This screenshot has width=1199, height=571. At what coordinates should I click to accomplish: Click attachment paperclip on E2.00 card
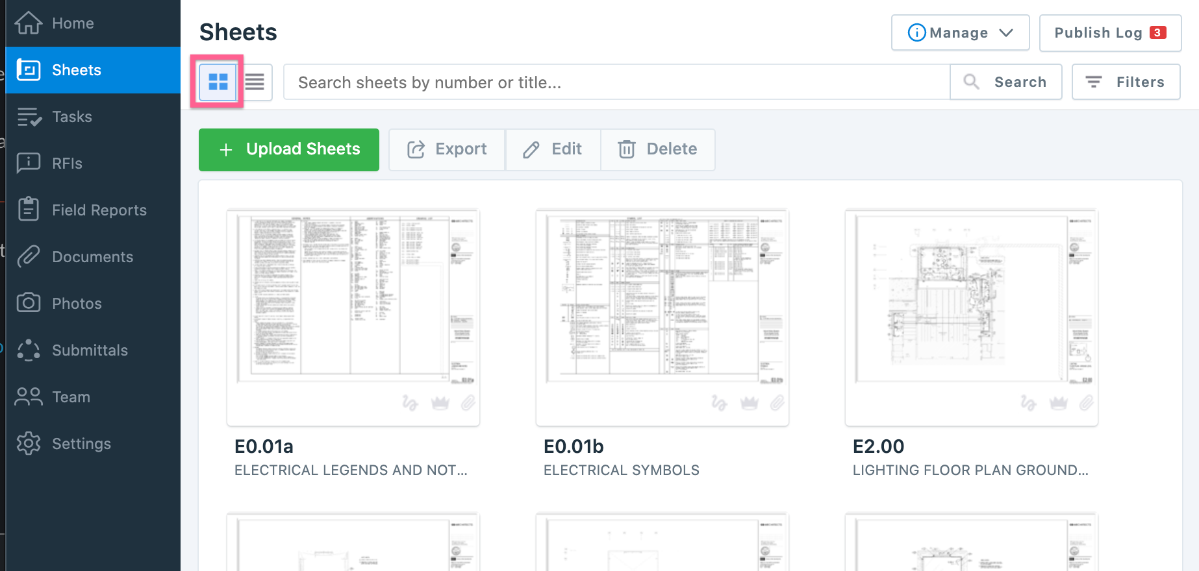[x=1087, y=403]
